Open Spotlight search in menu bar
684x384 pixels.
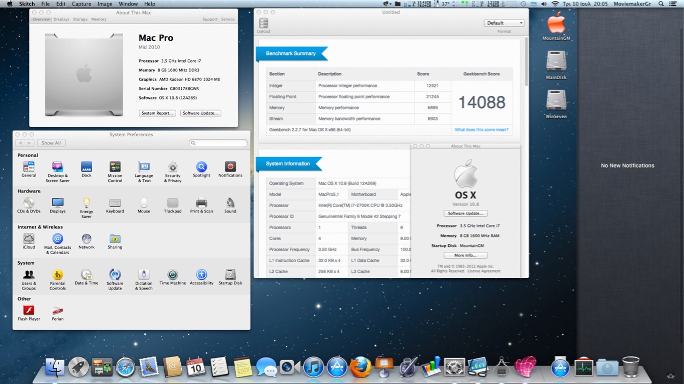pyautogui.click(x=661, y=4)
